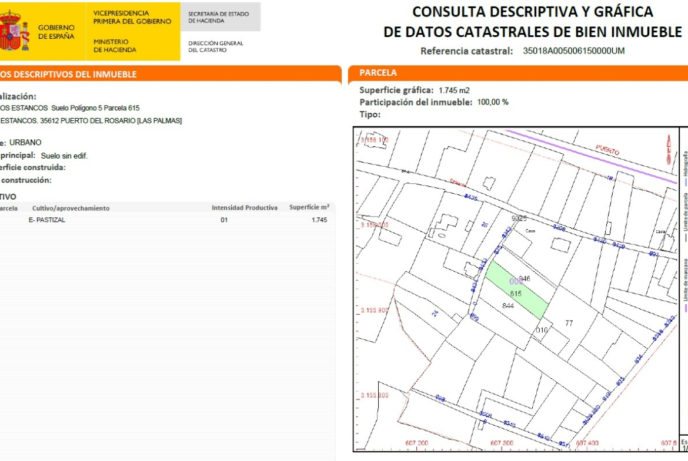Click the catastral reference number 35018A005006150000UM
This screenshot has height=461, width=688.
(x=573, y=51)
